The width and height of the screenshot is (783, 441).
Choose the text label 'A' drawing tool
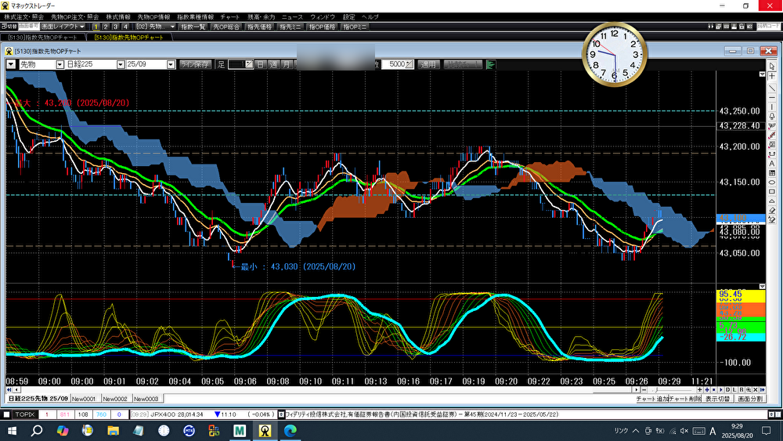[x=772, y=163]
